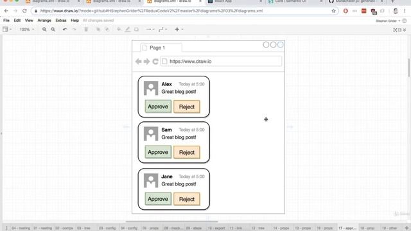The height and width of the screenshot is (231, 411).
Task: Add a new page with bottom plus
Action: coord(407,228)
